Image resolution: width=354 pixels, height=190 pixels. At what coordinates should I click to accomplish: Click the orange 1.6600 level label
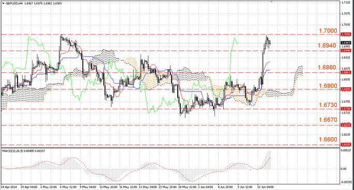tap(328, 139)
